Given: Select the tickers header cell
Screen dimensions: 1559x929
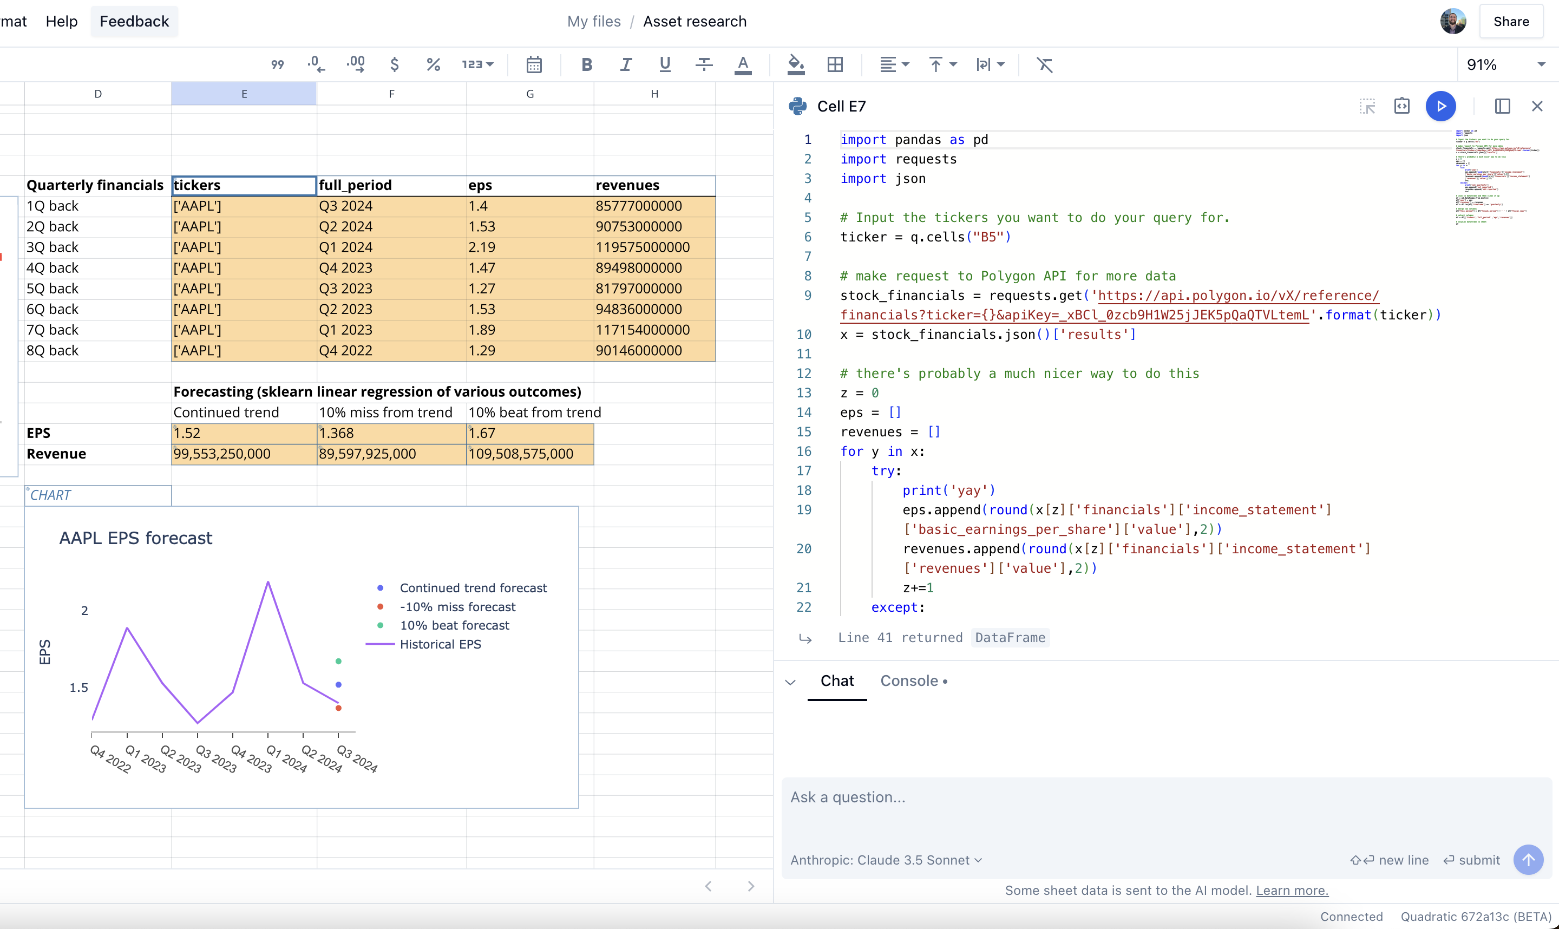Looking at the screenshot, I should click(244, 185).
